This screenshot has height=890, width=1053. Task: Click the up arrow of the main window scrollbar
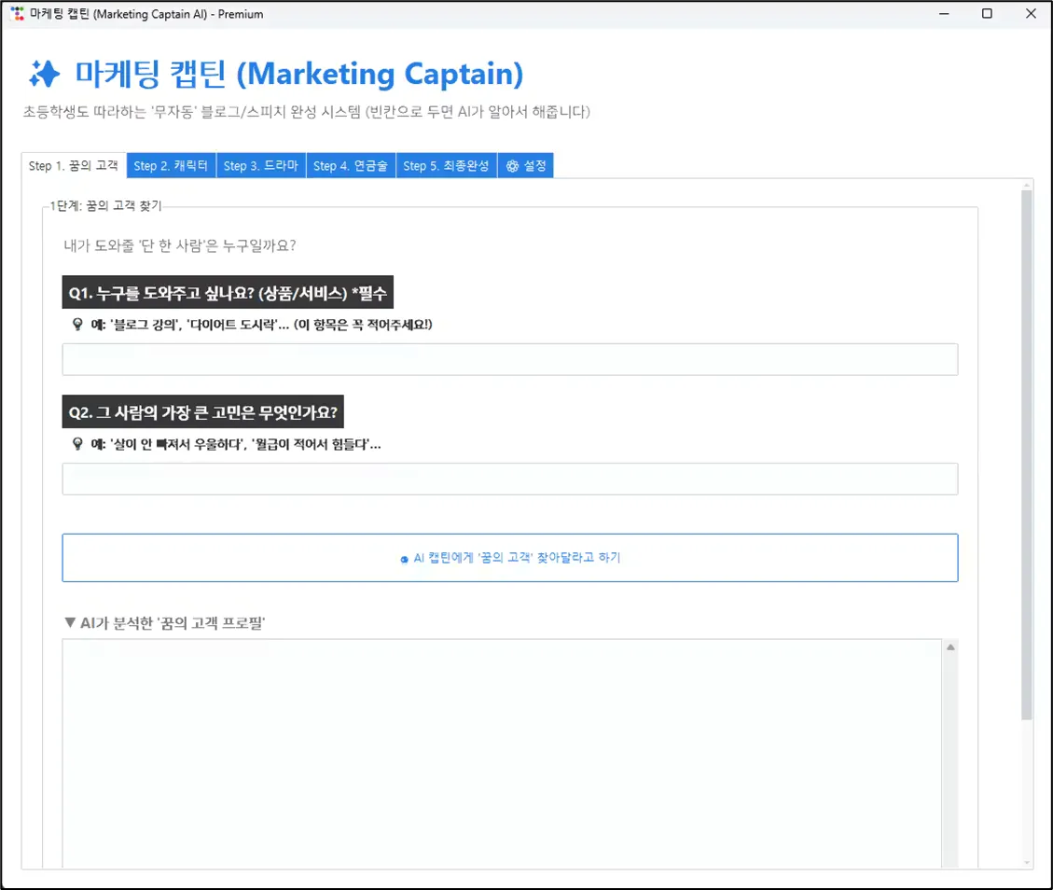pos(1026,185)
